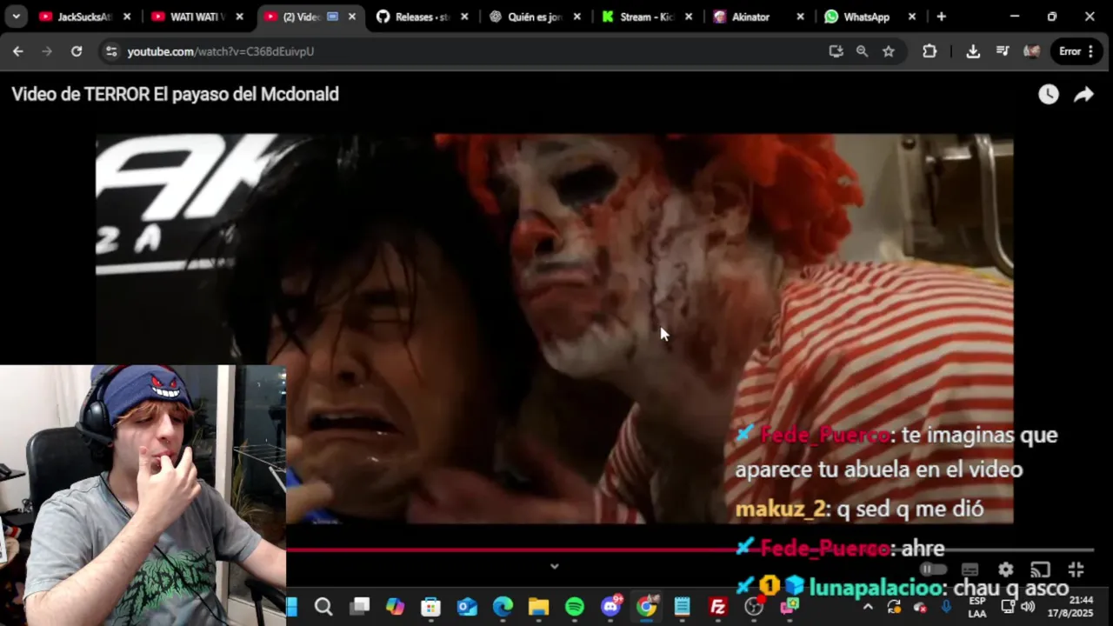
Task: Click the install app icon in address bar
Action: [x=836, y=51]
